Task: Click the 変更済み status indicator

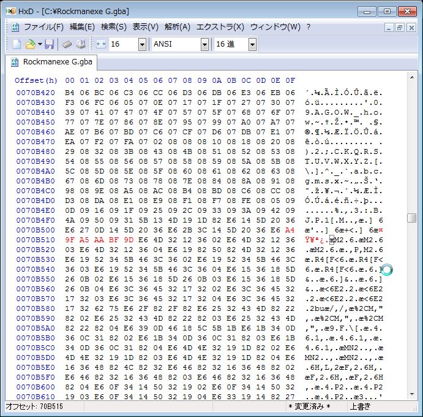Action: point(309,407)
